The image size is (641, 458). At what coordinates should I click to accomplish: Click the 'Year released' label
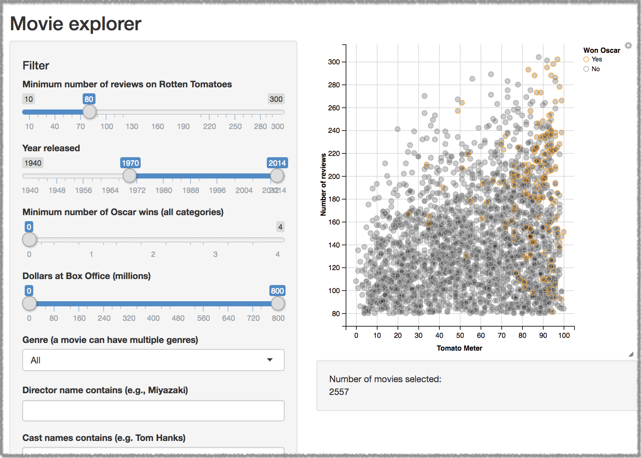51,148
